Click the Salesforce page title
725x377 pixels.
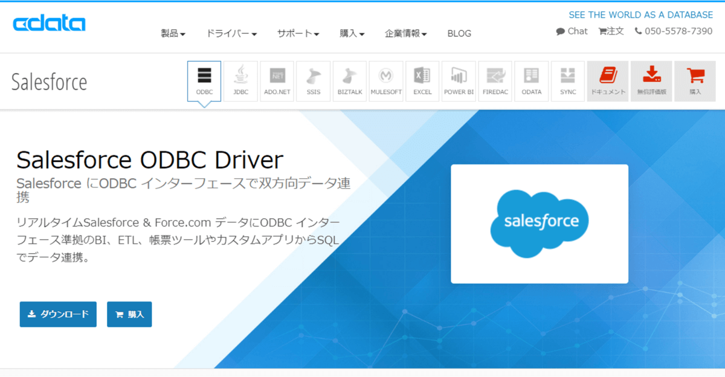(x=50, y=82)
